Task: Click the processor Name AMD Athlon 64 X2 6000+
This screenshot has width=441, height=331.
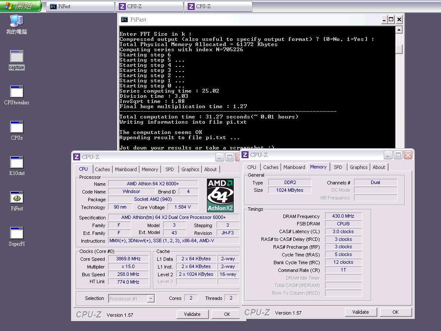Action: click(x=153, y=184)
